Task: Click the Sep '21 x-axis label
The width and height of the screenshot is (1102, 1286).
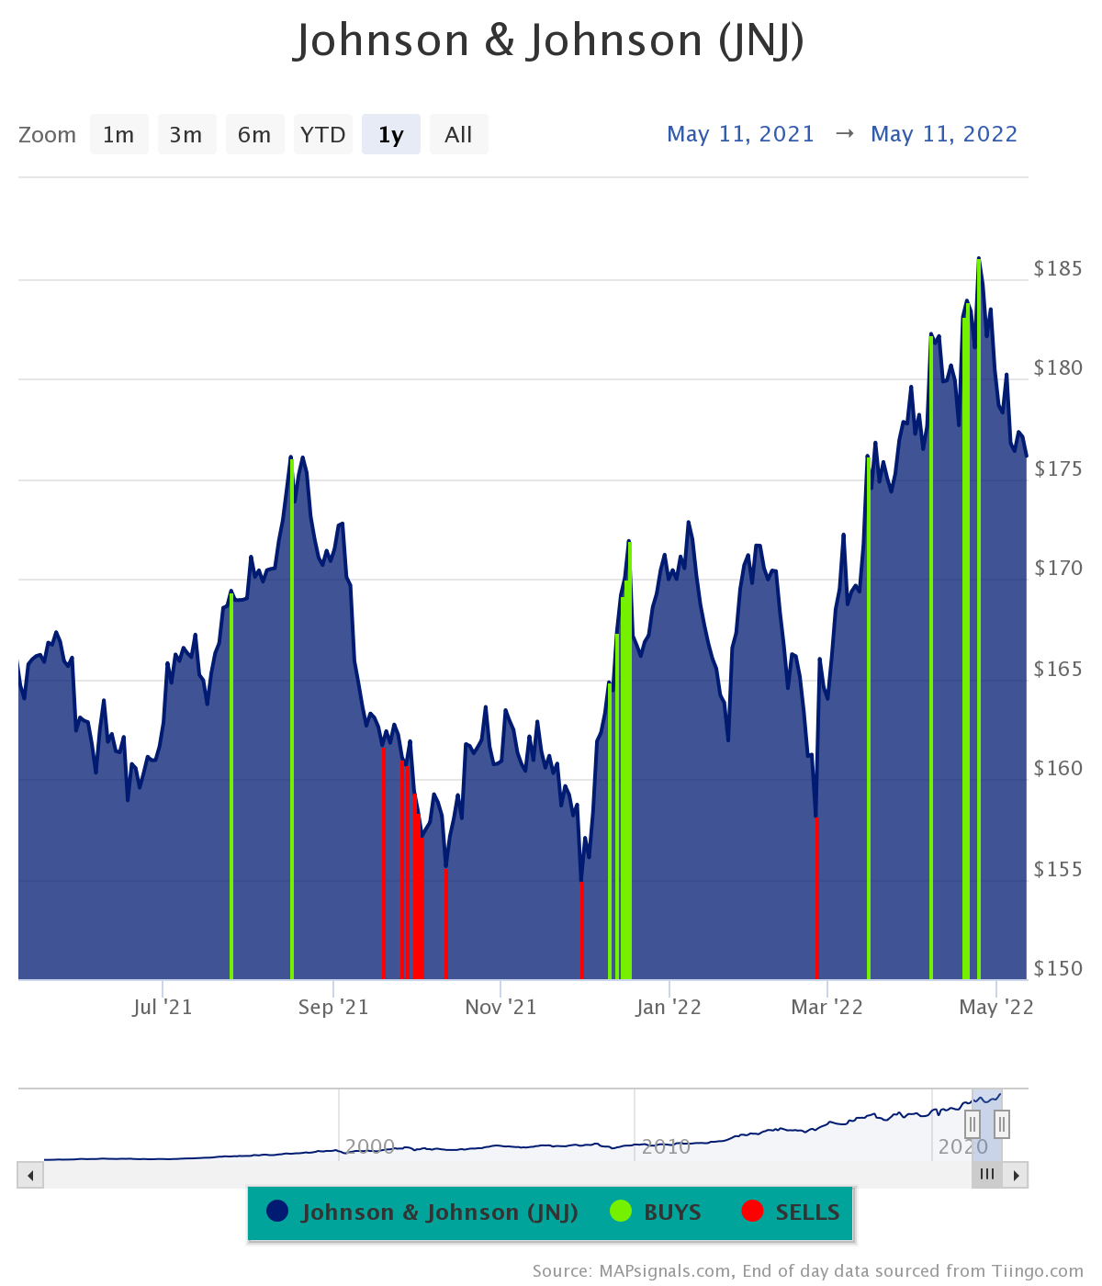Action: [x=333, y=1008]
